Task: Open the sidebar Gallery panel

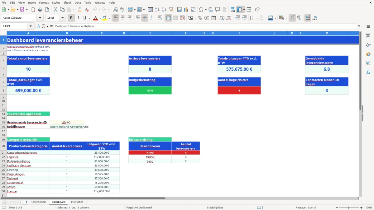Action: 368,54
